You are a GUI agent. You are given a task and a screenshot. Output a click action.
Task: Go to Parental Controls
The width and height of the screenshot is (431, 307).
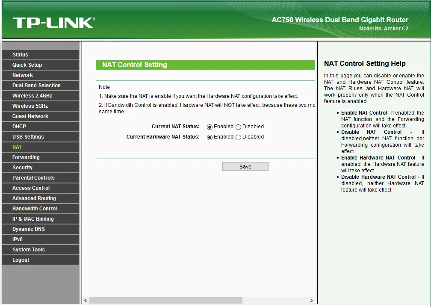40,177
